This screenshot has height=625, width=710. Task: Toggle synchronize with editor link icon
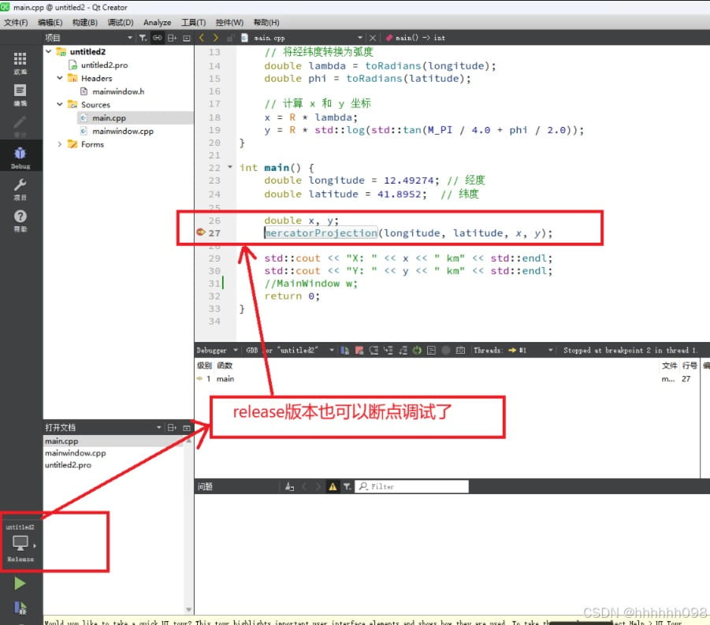tap(158, 38)
